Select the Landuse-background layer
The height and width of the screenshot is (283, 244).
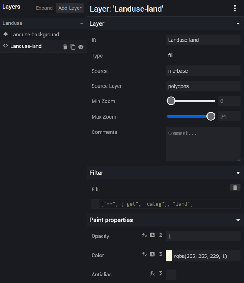35,34
